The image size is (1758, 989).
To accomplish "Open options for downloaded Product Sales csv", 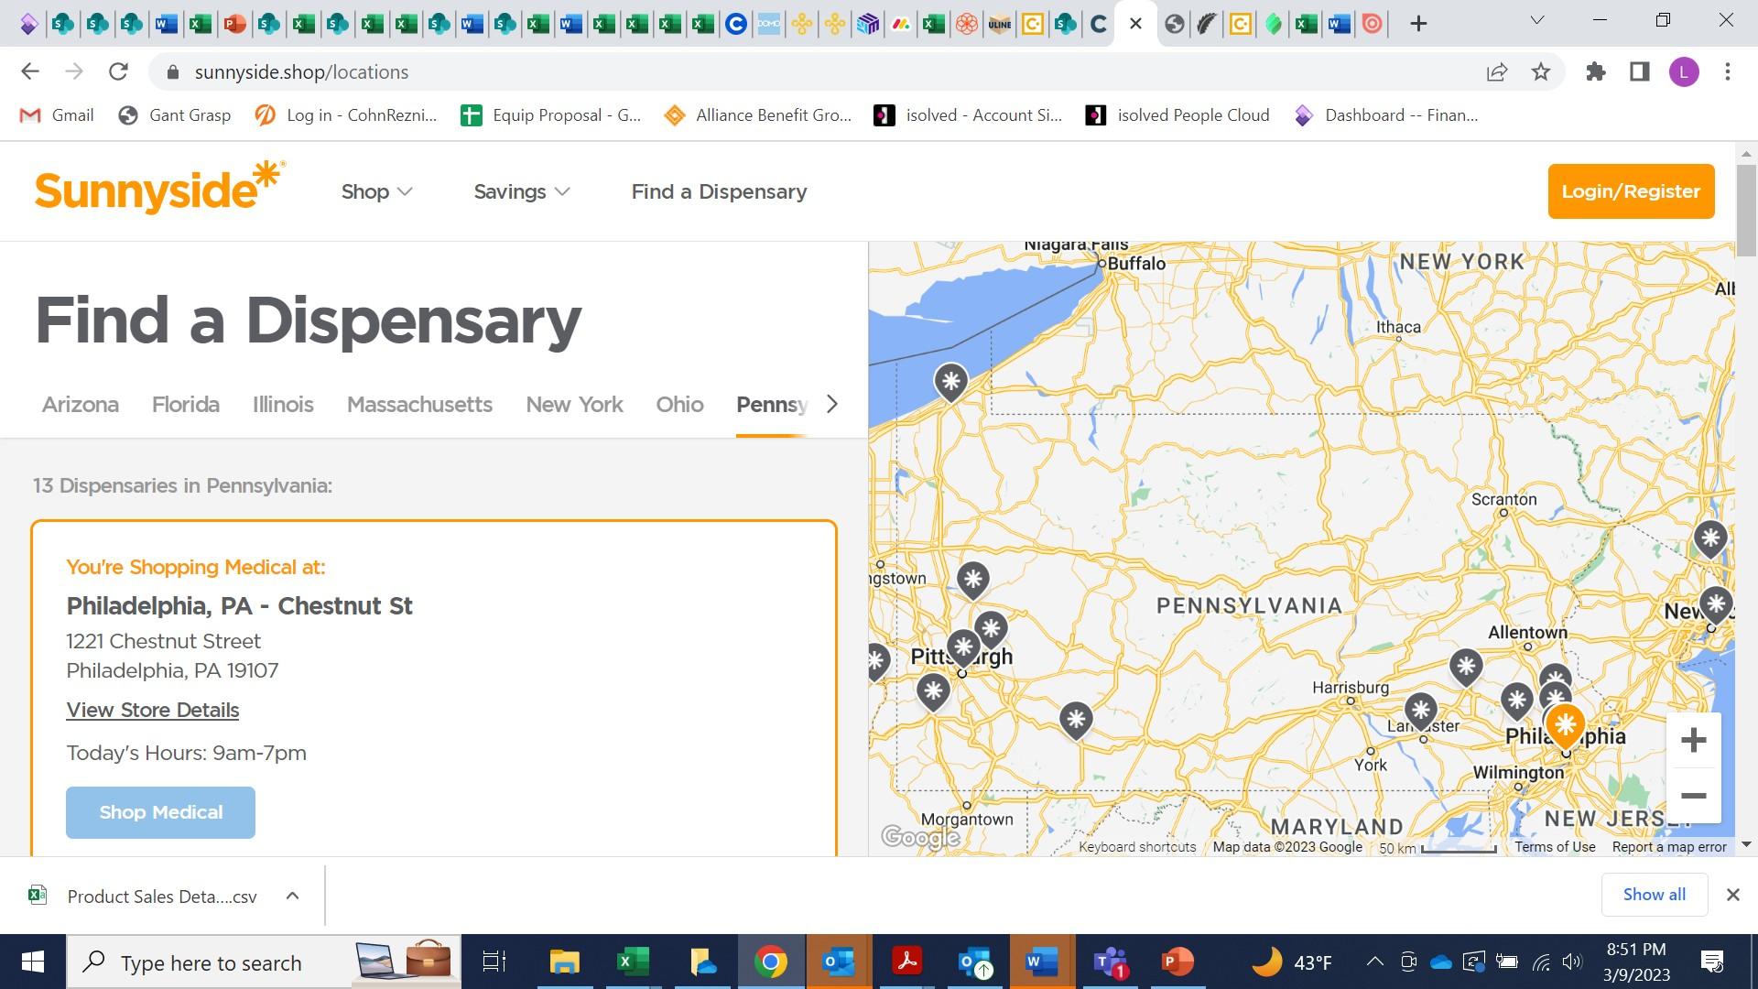I will point(292,896).
